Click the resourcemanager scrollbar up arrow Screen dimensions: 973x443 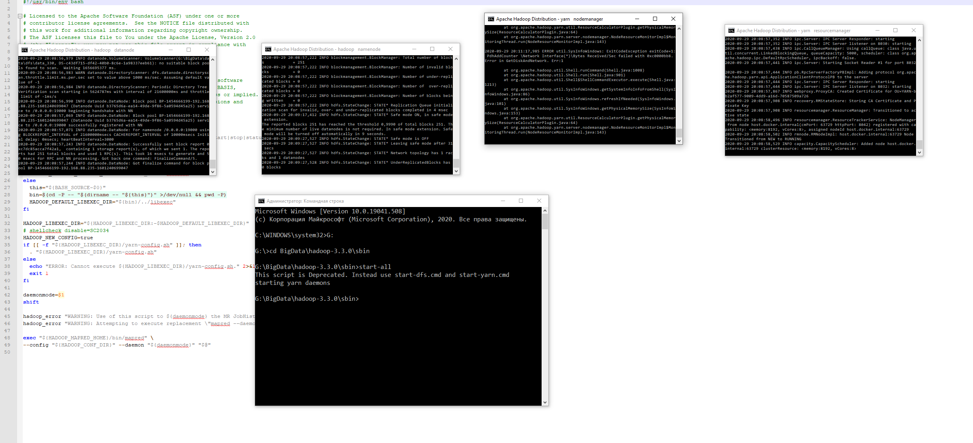tap(920, 40)
